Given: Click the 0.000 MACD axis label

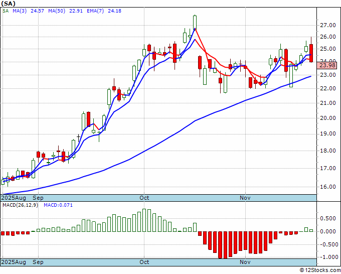Looking at the screenshot, I should click(328, 231).
